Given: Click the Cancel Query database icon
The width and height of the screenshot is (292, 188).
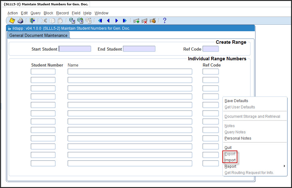Looking at the screenshot, I should pyautogui.click(x=88, y=21).
